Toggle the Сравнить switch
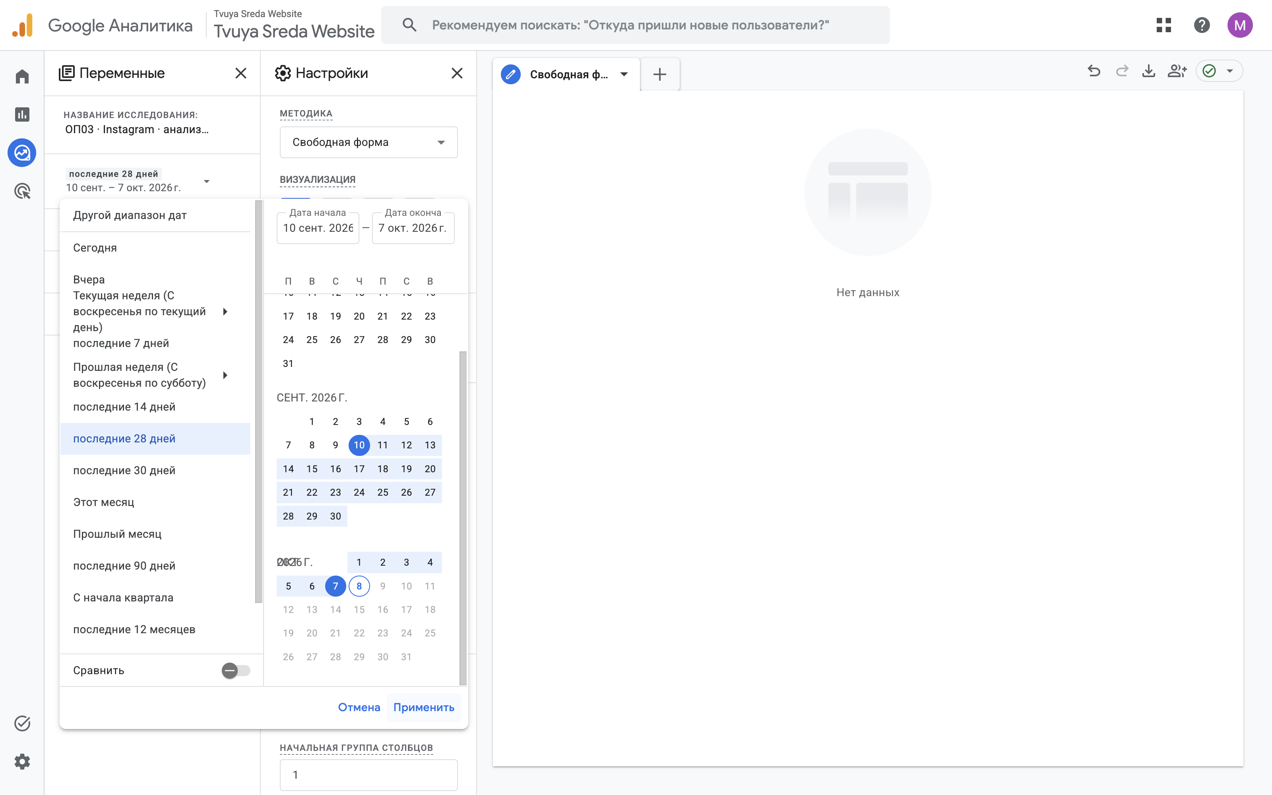 pos(236,671)
